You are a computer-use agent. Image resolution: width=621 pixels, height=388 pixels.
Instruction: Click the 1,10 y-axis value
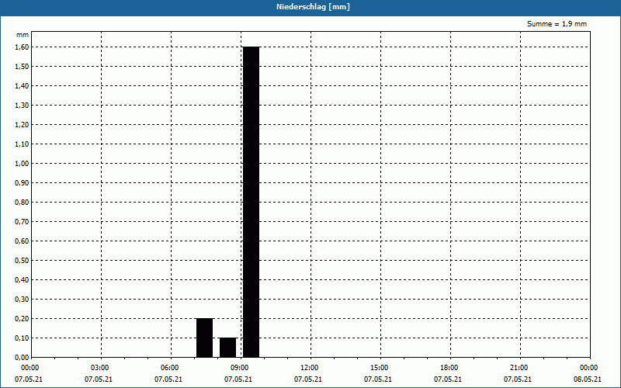click(22, 144)
